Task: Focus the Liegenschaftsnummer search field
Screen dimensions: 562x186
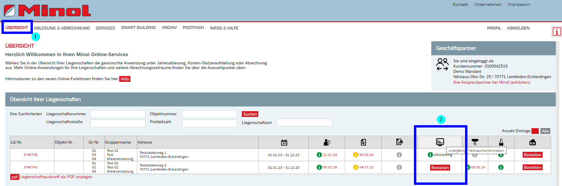Action: [118, 114]
